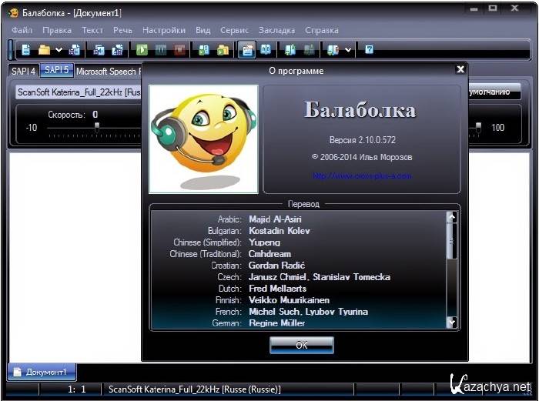The image size is (539, 401).
Task: Click OK in the О программе dialog
Action: 301,345
